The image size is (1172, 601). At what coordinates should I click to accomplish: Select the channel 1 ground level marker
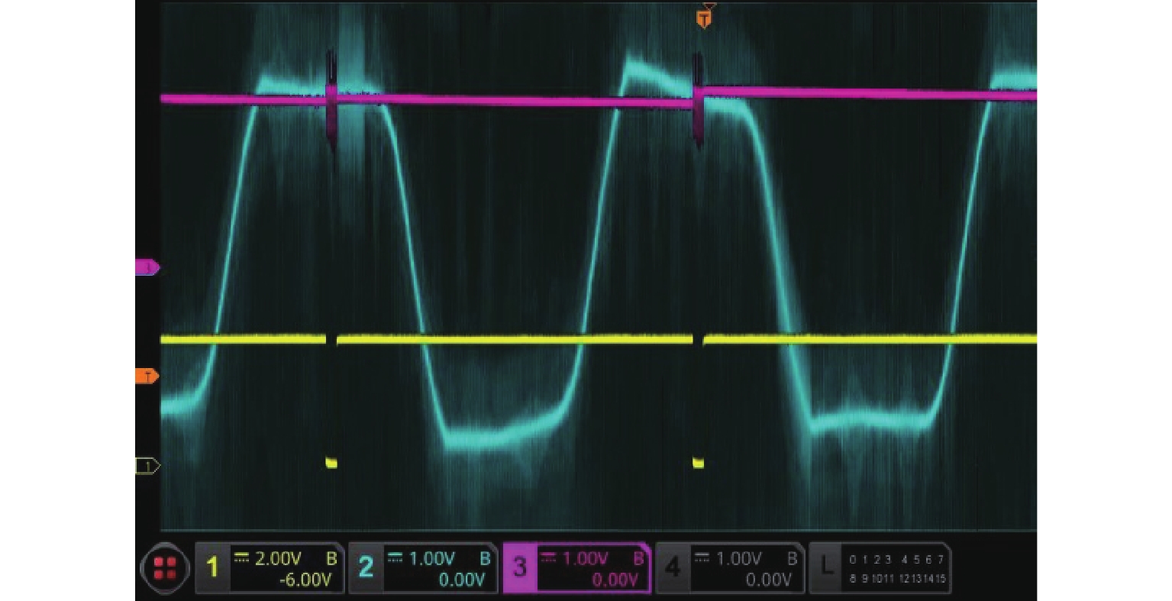pyautogui.click(x=147, y=465)
